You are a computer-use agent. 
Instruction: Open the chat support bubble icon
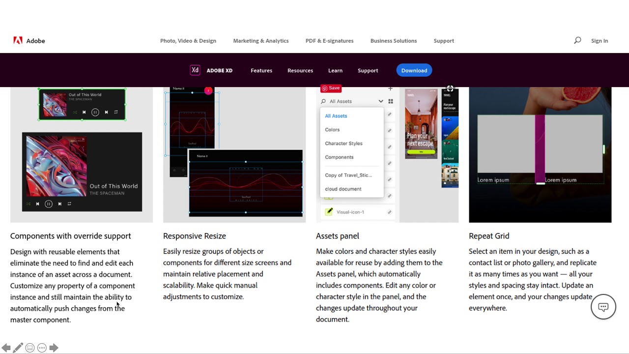pyautogui.click(x=603, y=307)
